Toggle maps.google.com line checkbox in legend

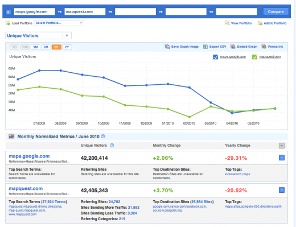coord(215,57)
